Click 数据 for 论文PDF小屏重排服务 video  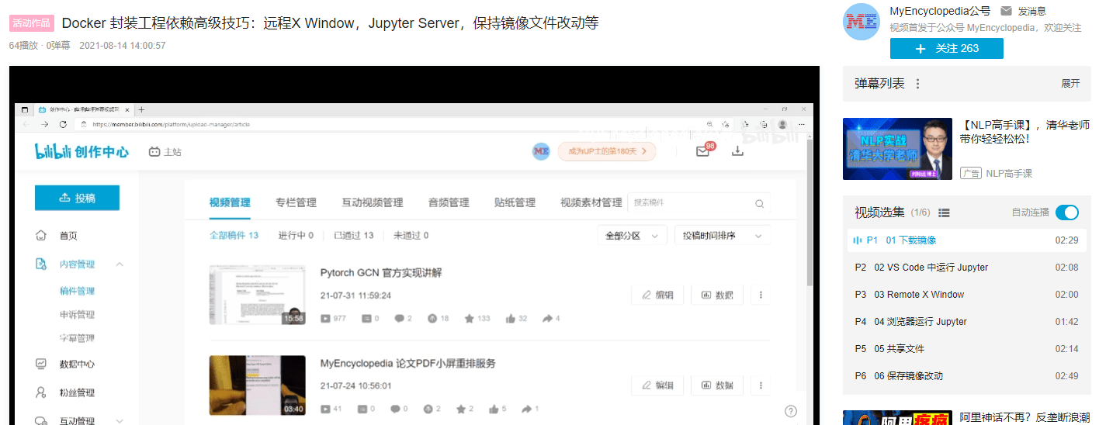(x=717, y=385)
